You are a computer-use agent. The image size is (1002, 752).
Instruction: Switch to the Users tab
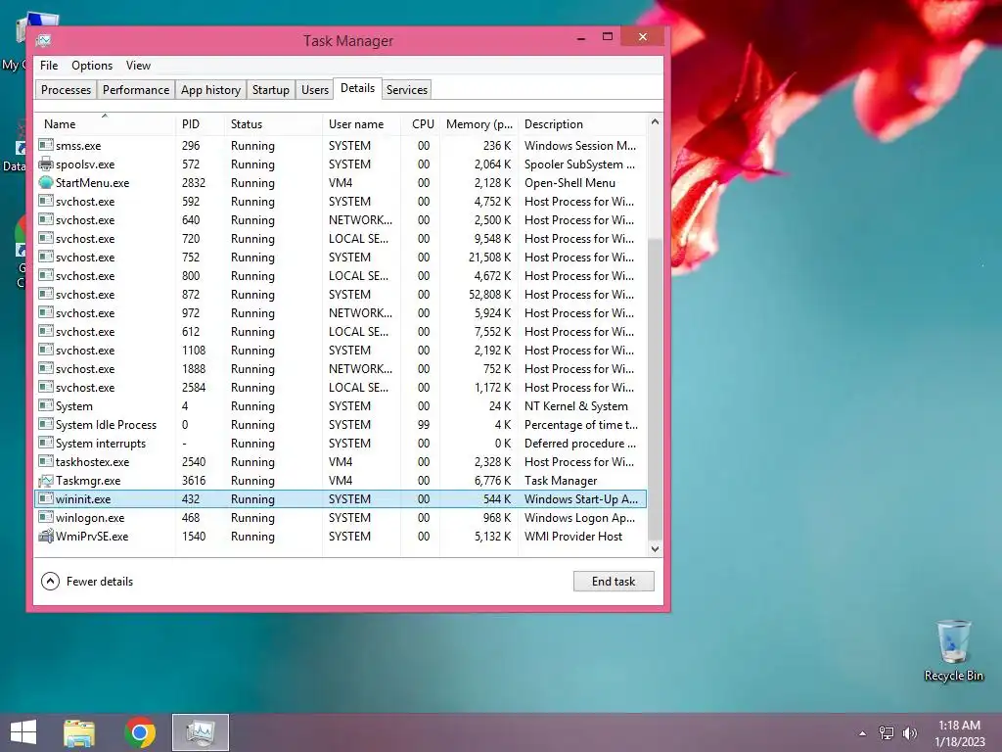[315, 89]
